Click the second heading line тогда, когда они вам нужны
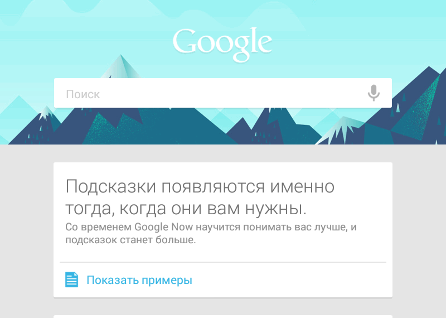The height and width of the screenshot is (318, 446). 186,208
